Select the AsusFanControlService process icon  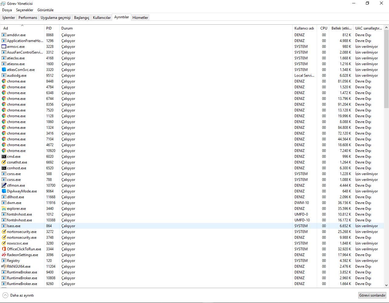tap(4, 52)
